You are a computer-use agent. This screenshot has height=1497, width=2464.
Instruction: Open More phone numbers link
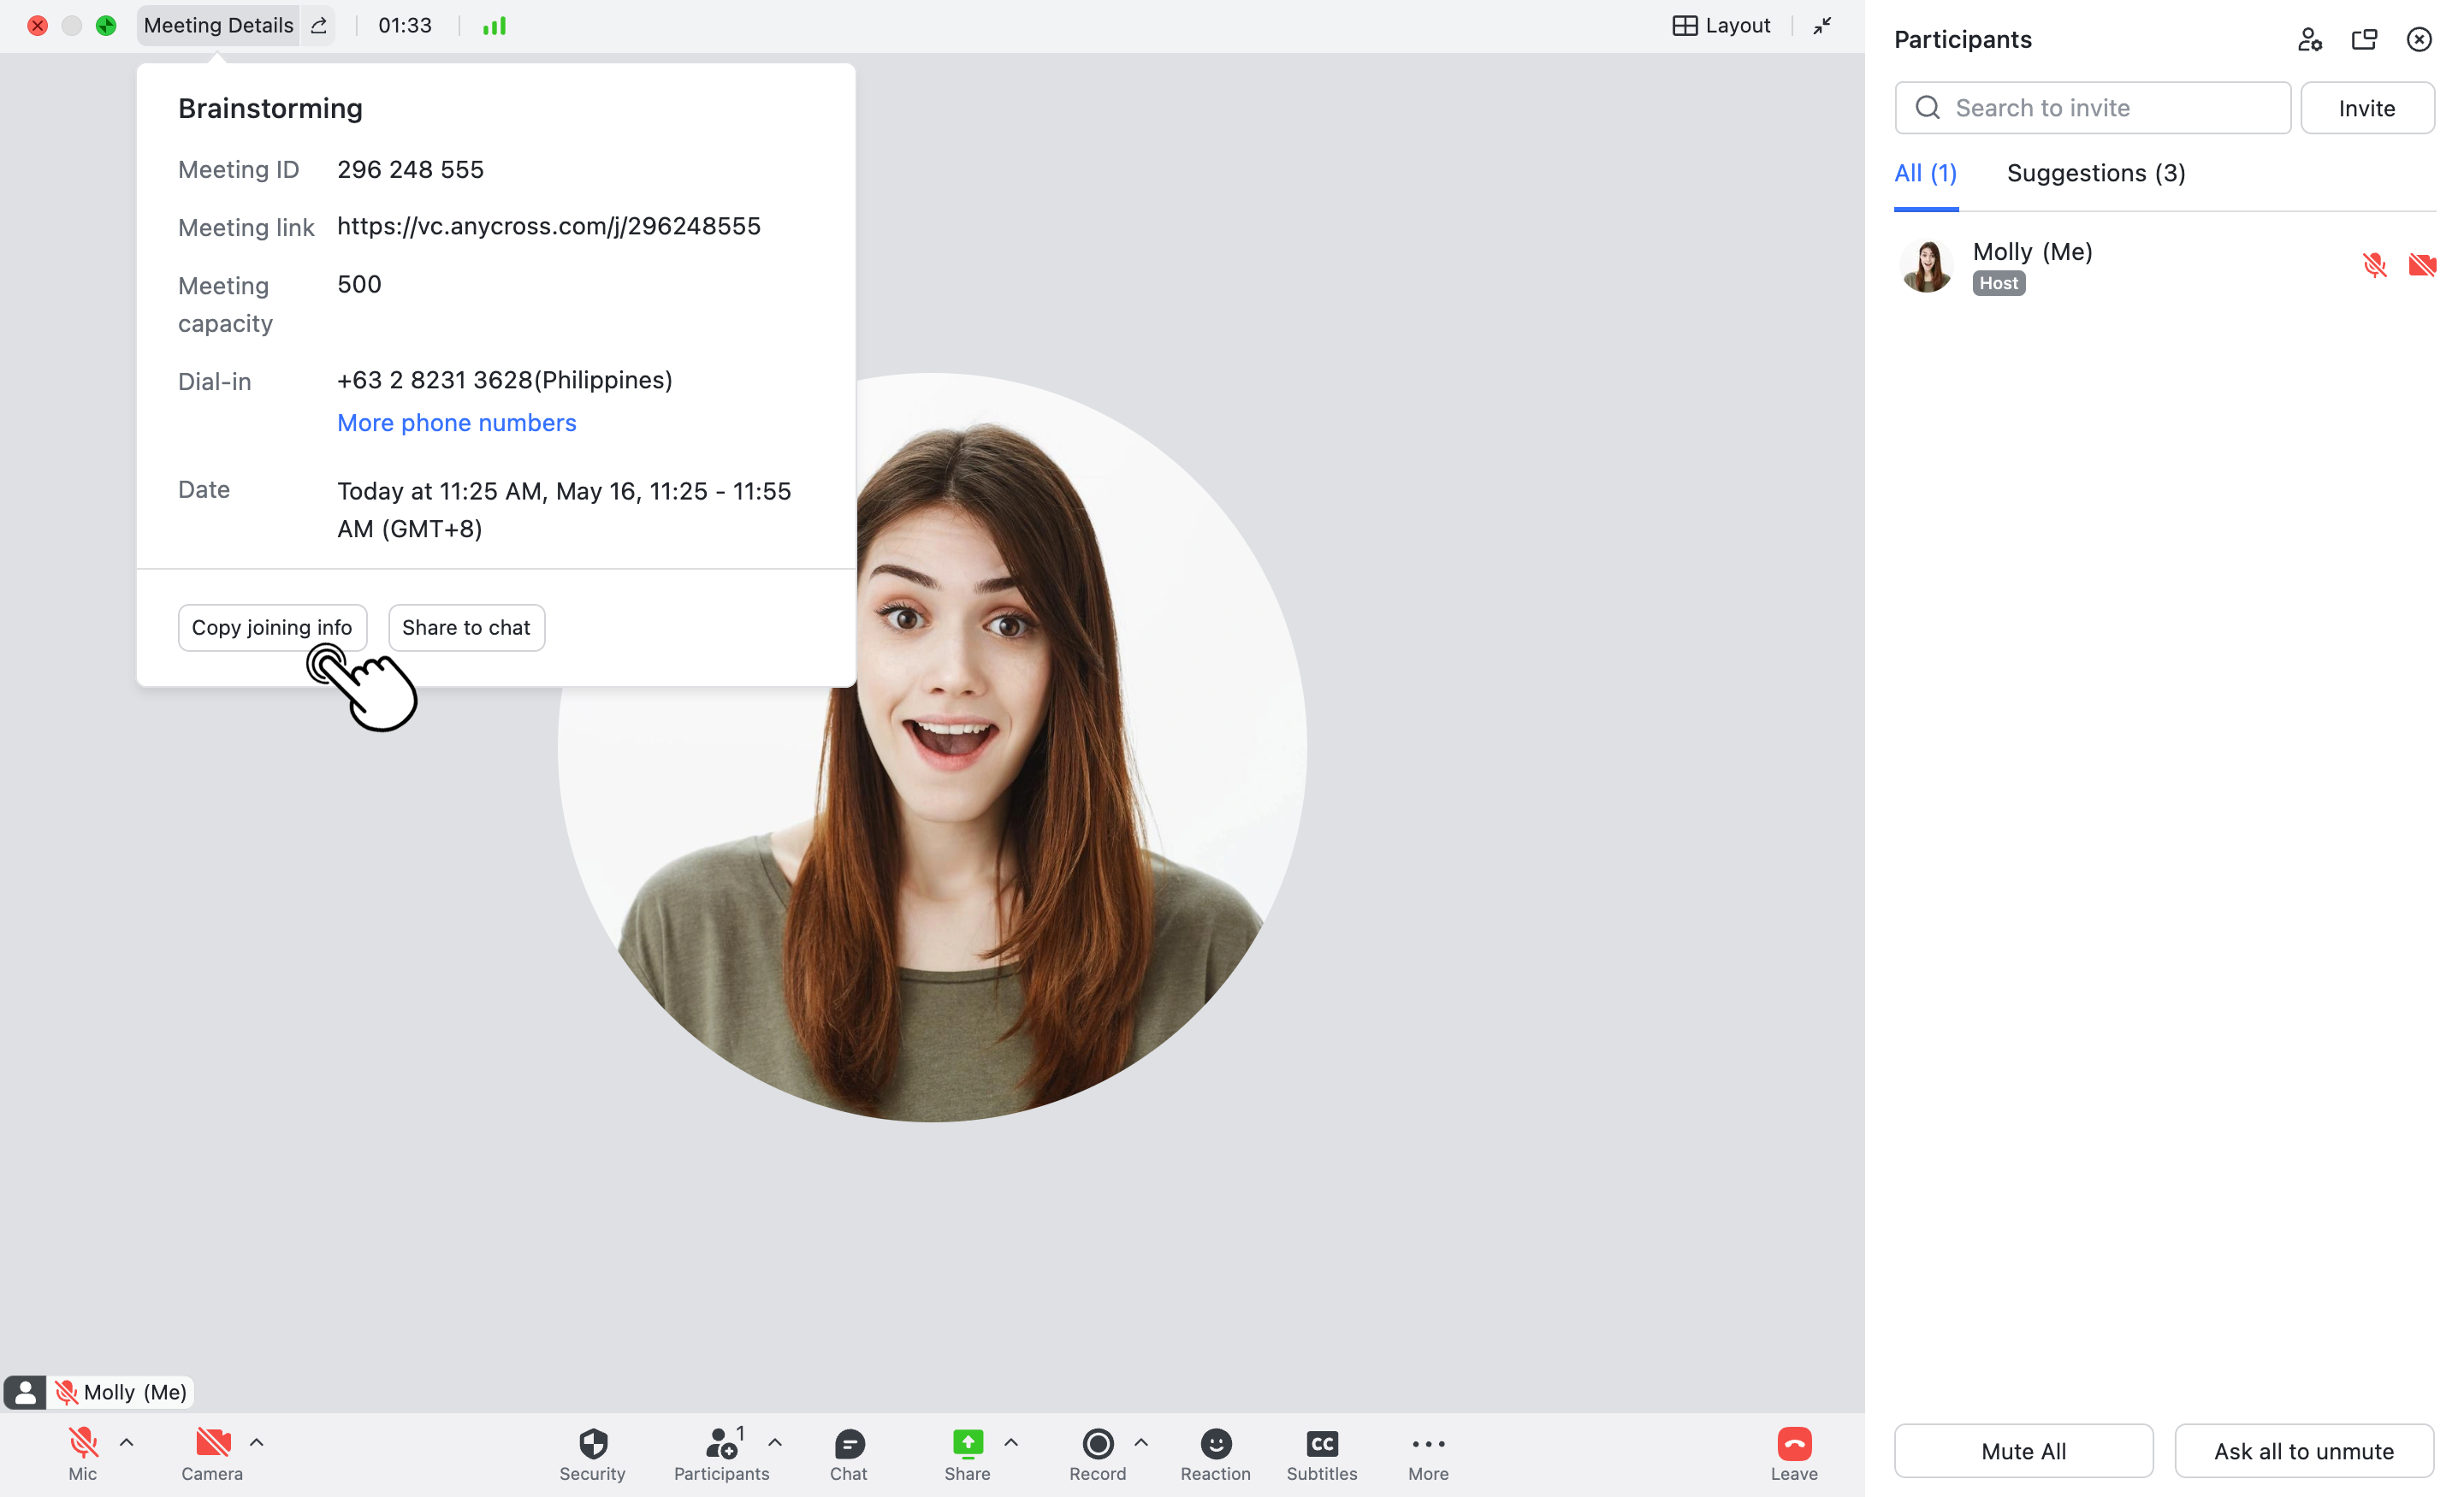tap(457, 423)
